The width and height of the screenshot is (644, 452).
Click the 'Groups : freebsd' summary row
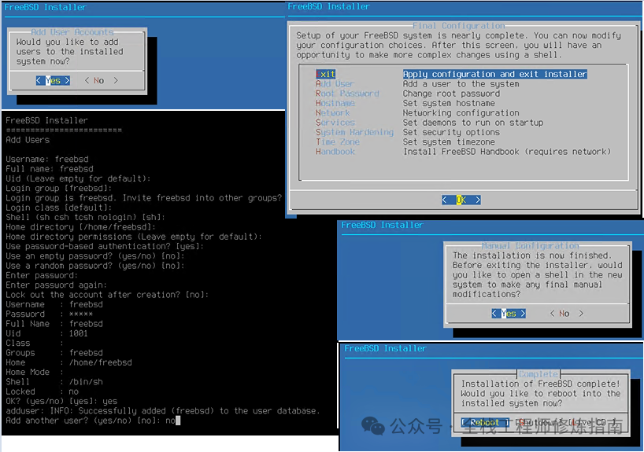point(54,353)
